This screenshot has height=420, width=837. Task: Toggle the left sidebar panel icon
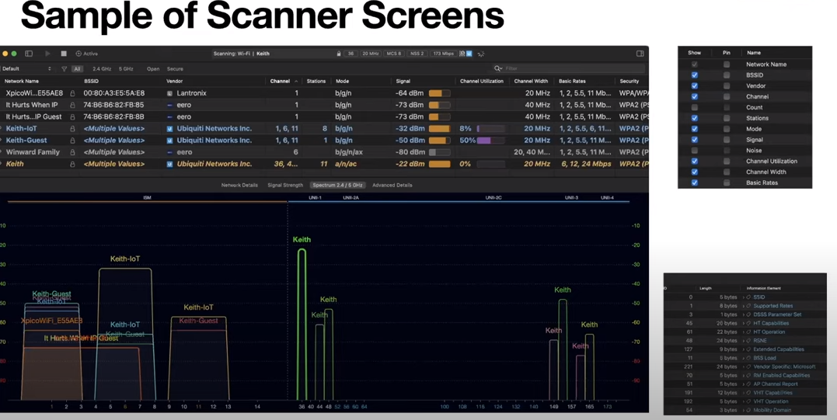[29, 54]
